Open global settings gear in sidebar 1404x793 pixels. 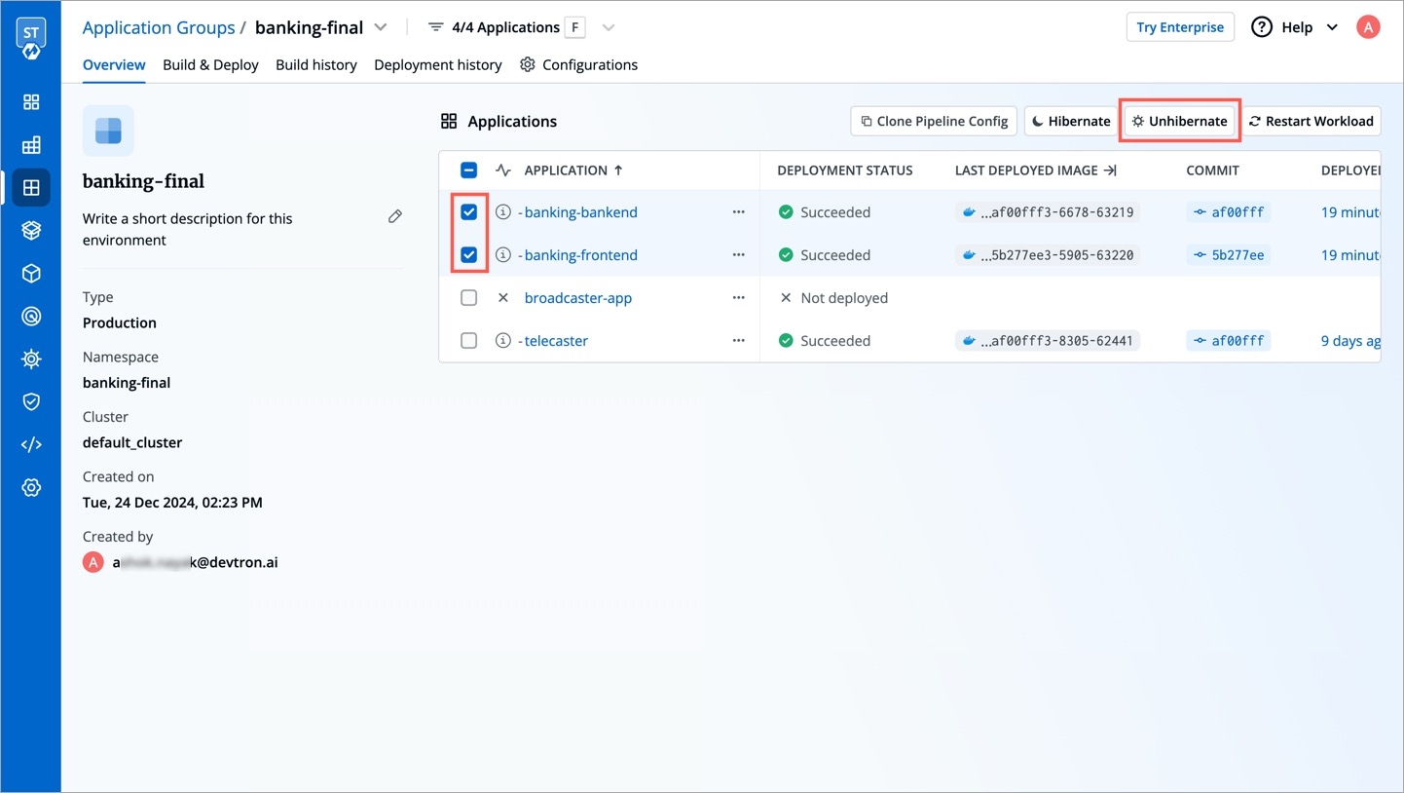31,487
